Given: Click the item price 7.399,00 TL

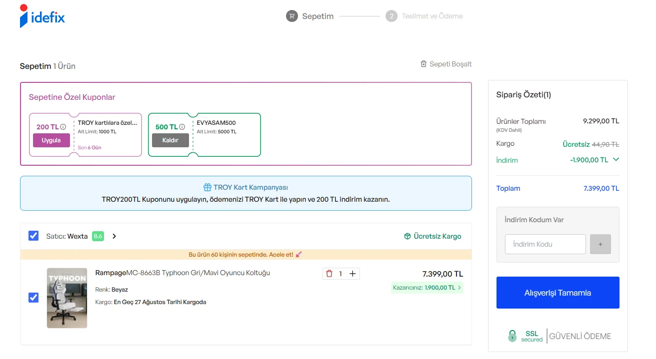Looking at the screenshot, I should point(442,274).
